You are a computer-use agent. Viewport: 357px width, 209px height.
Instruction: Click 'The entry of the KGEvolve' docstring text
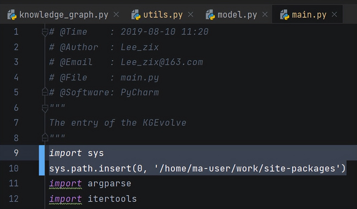tap(118, 122)
